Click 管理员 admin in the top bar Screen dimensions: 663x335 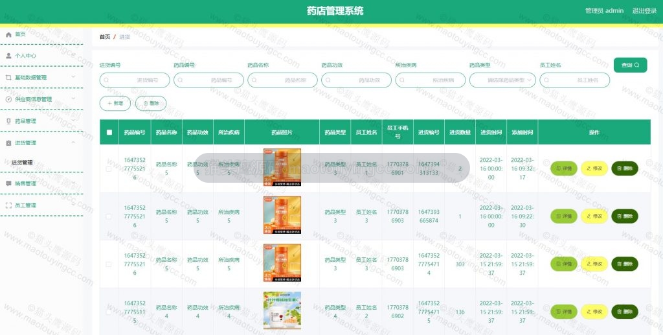[604, 11]
